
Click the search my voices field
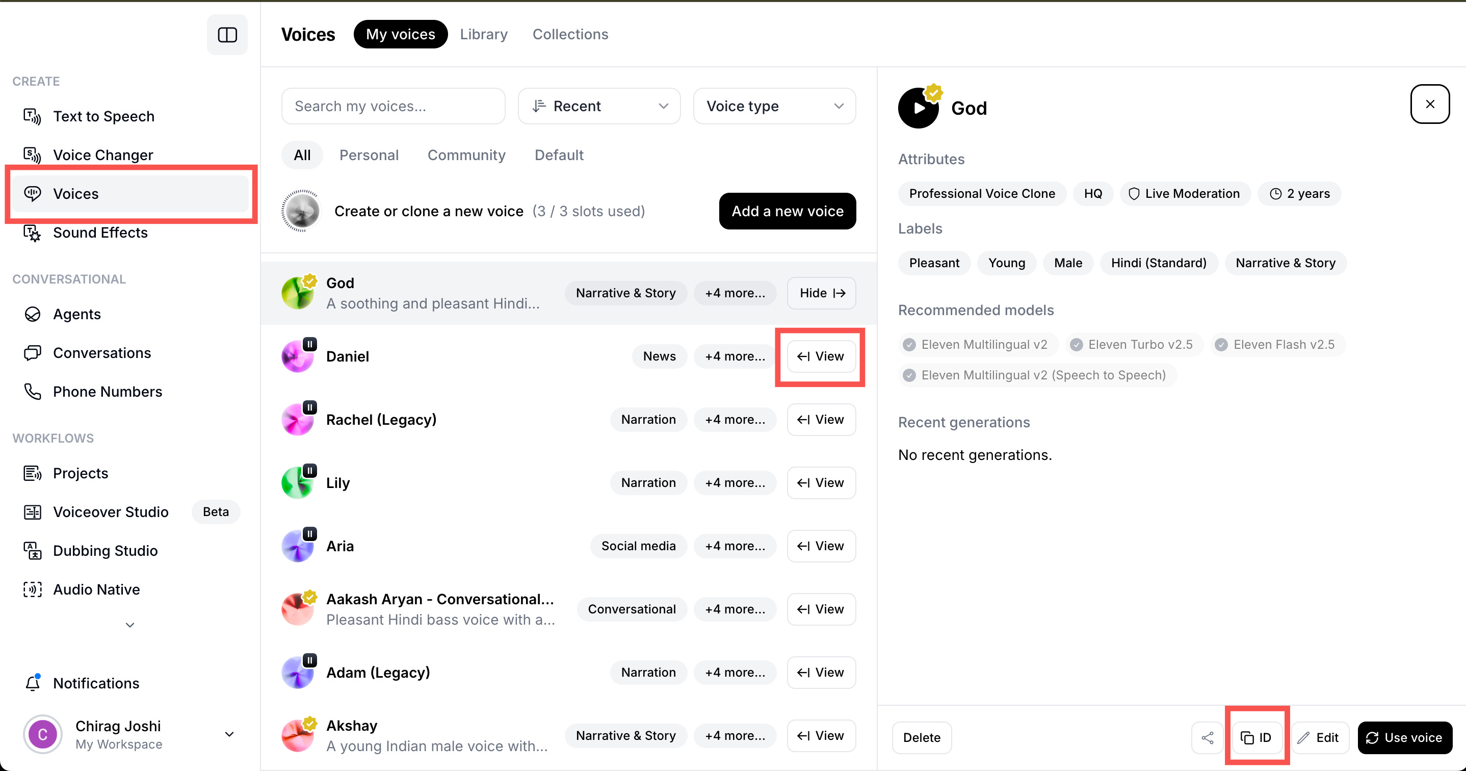click(392, 106)
